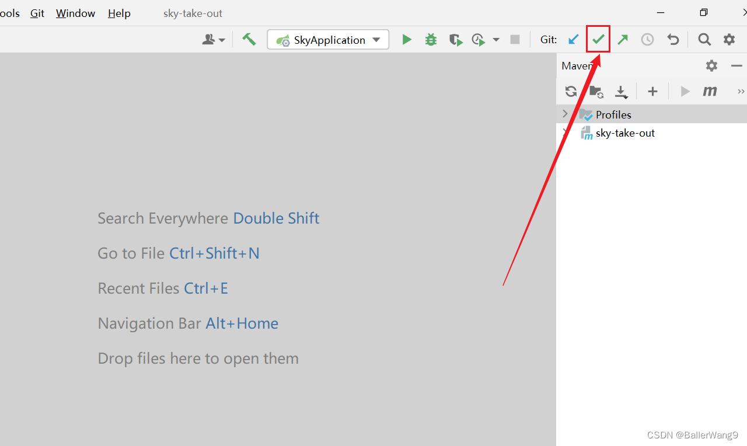Execute Maven Goal 'm' icon
747x446 pixels.
point(710,91)
